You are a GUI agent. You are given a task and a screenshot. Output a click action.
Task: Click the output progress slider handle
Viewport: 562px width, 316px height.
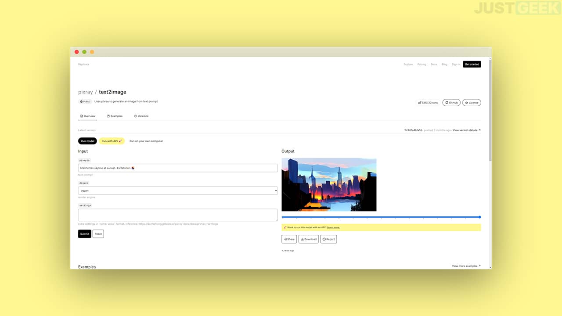click(x=479, y=217)
